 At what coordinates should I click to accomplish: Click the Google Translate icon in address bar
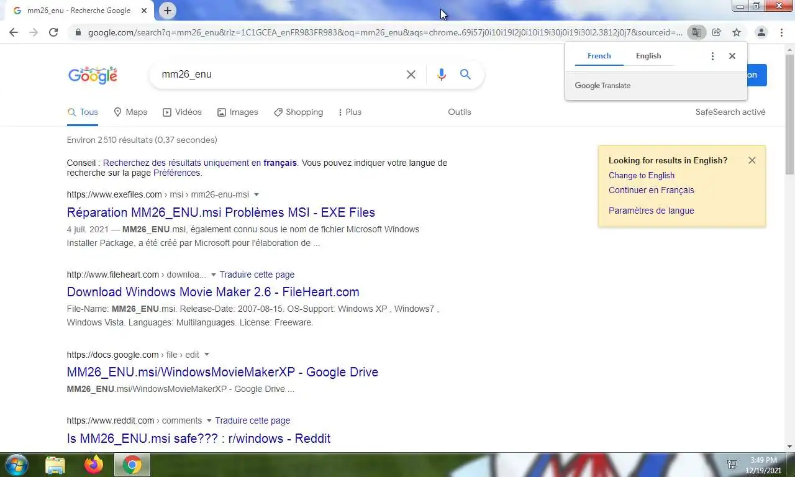click(x=697, y=32)
